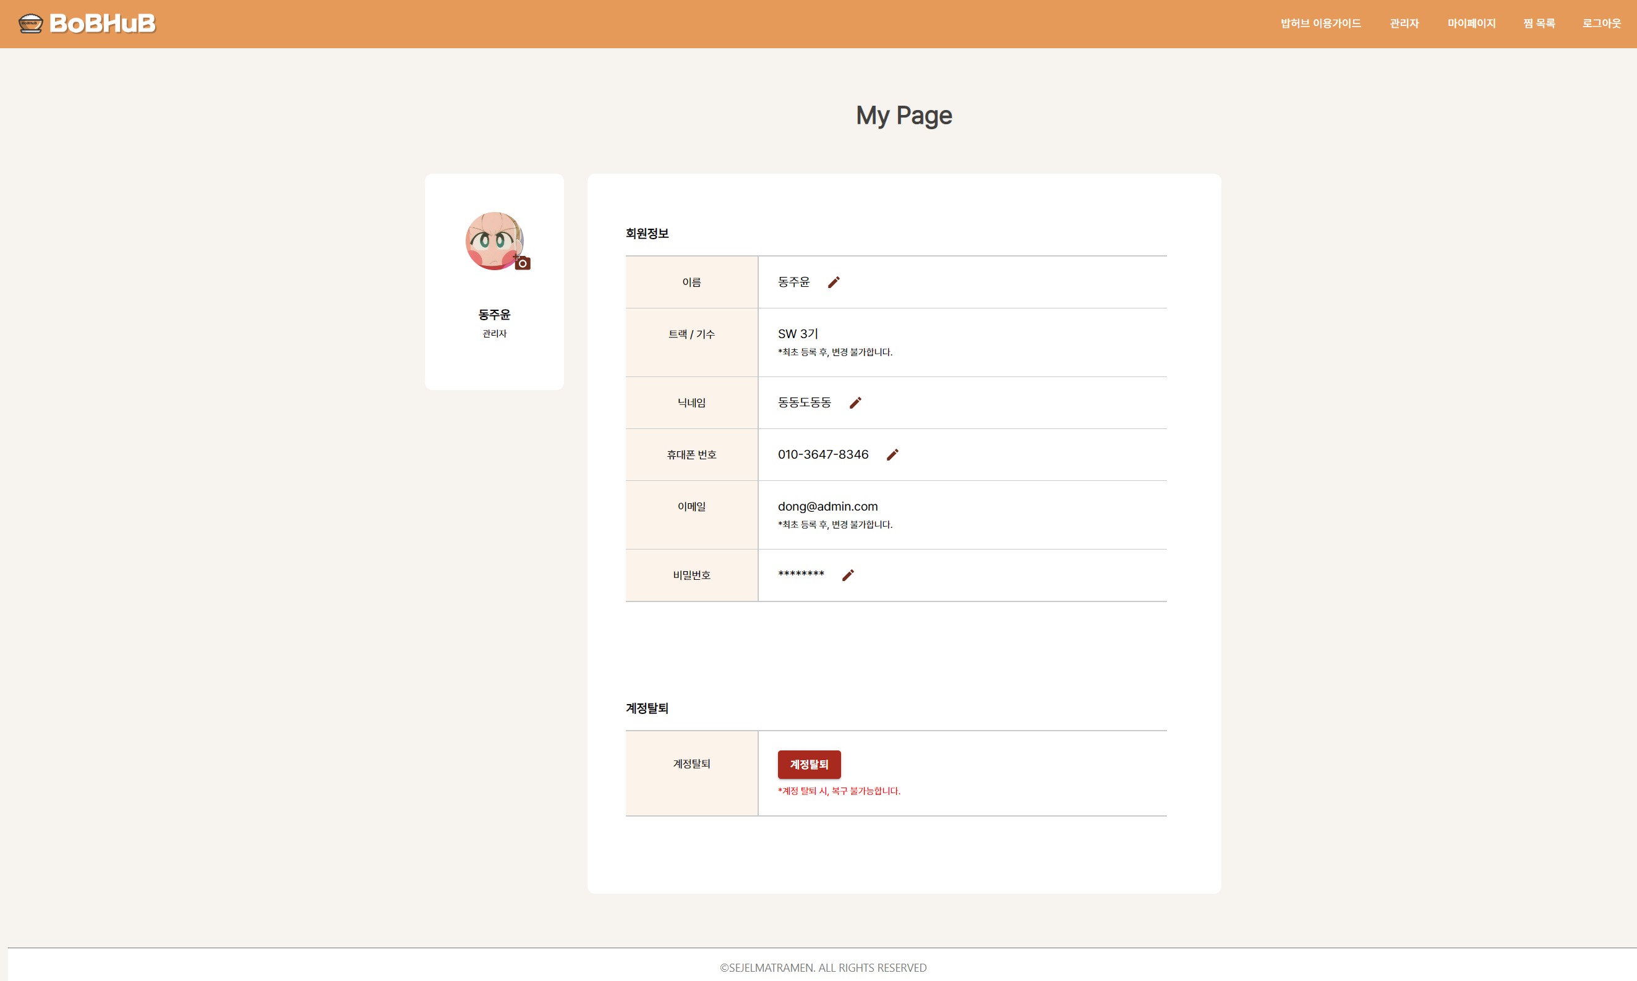Click the red 계정탈퇴 button

[810, 764]
